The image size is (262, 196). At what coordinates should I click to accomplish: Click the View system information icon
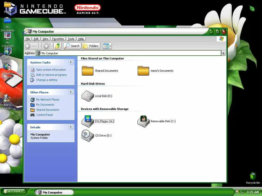[32, 70]
